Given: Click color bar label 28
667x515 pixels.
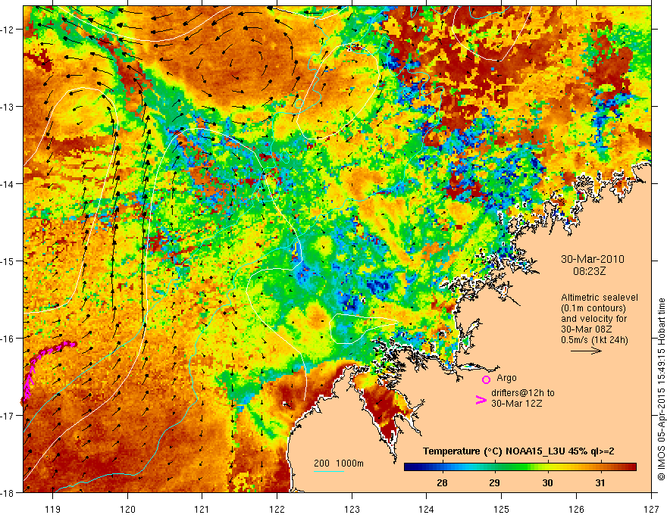Looking at the screenshot, I should pyautogui.click(x=442, y=482).
